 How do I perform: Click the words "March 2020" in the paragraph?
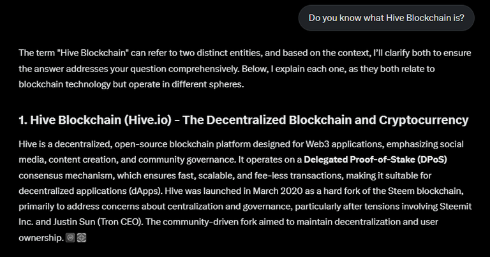278,191
